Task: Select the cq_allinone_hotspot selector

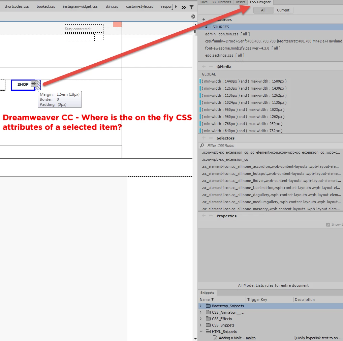Action: coord(271,174)
